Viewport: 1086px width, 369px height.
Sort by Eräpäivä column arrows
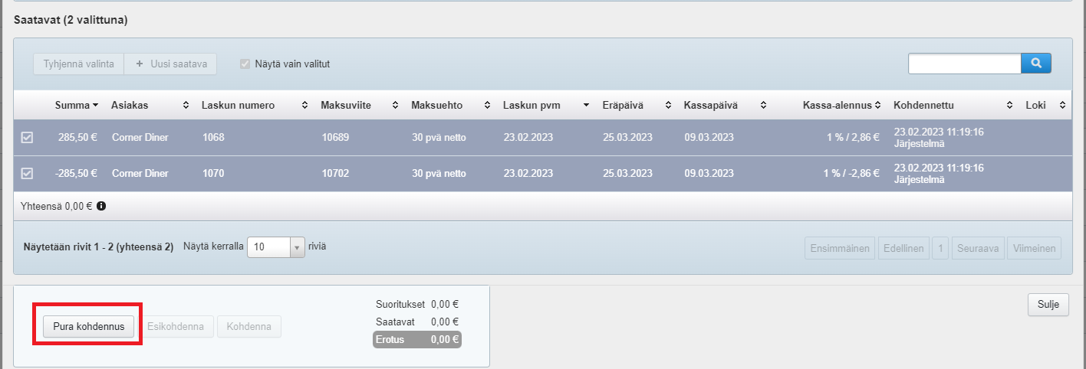click(668, 105)
